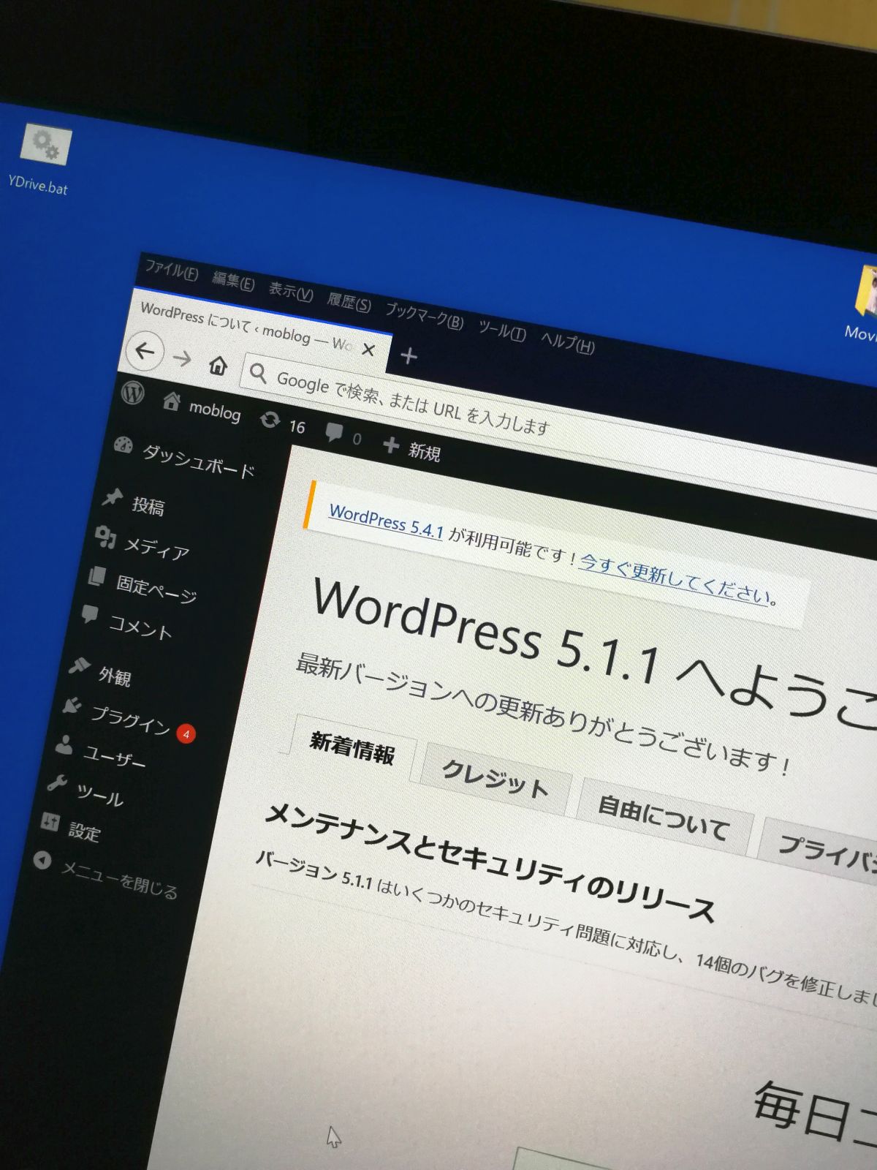Collapse the sidebar with メニューを閉じる
877x1170 pixels.
106,875
